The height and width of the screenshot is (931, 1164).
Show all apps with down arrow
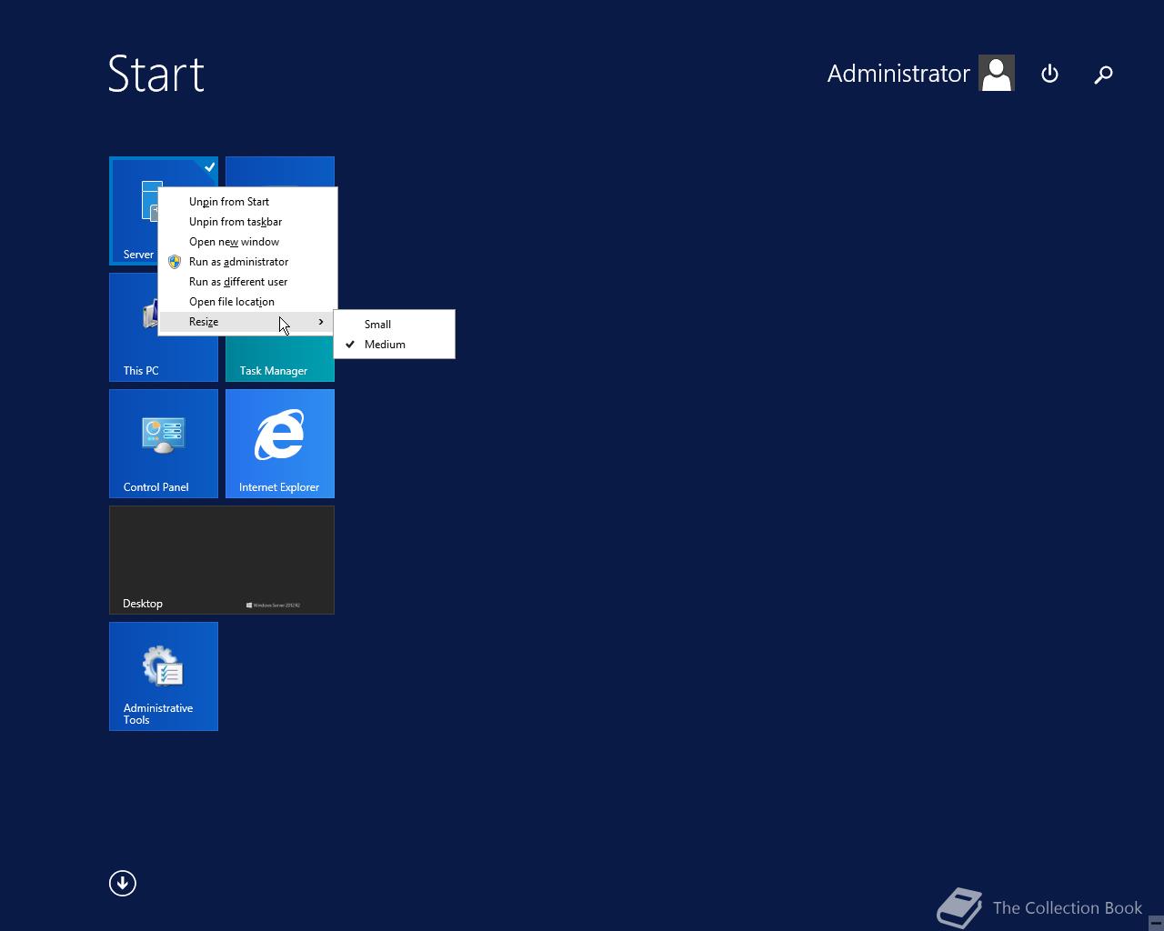click(x=123, y=883)
